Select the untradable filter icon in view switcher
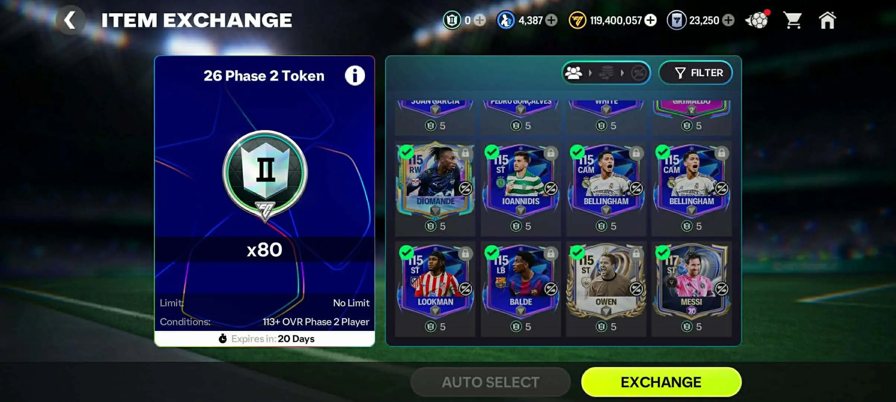Image resolution: width=896 pixels, height=402 pixels. tap(639, 73)
